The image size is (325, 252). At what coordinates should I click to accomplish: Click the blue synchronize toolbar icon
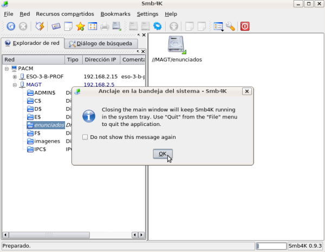[x=157, y=26]
